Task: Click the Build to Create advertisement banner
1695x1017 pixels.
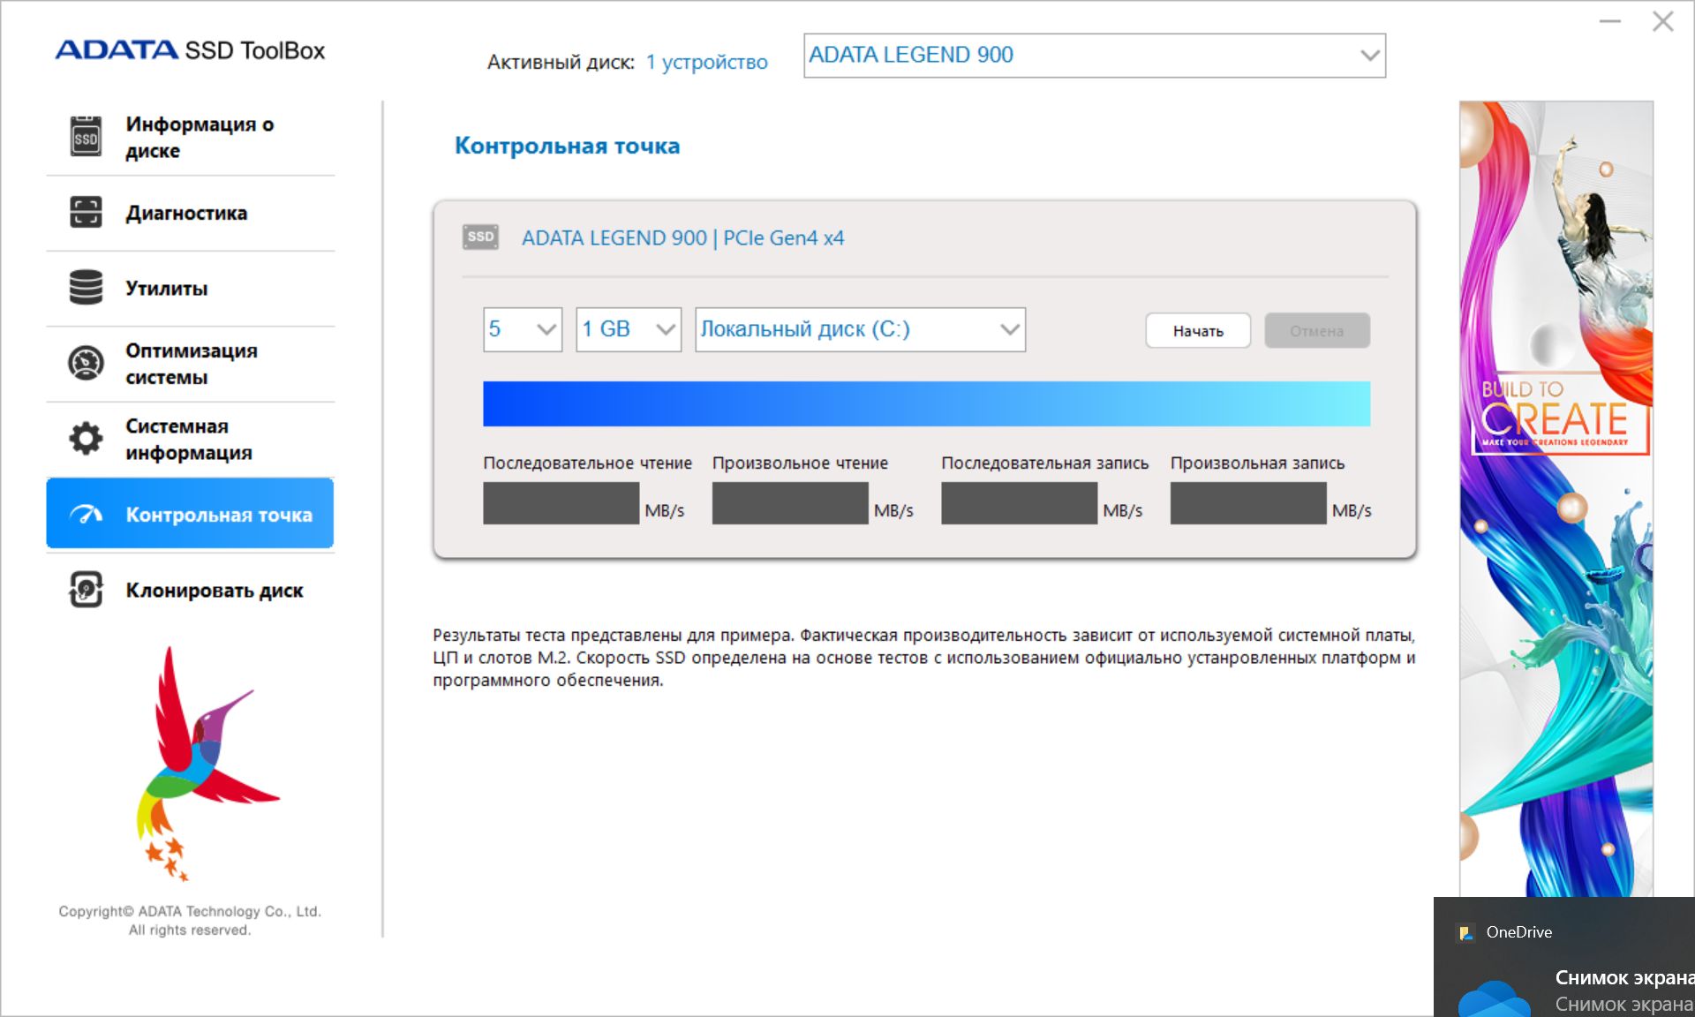Action: coord(1556,499)
